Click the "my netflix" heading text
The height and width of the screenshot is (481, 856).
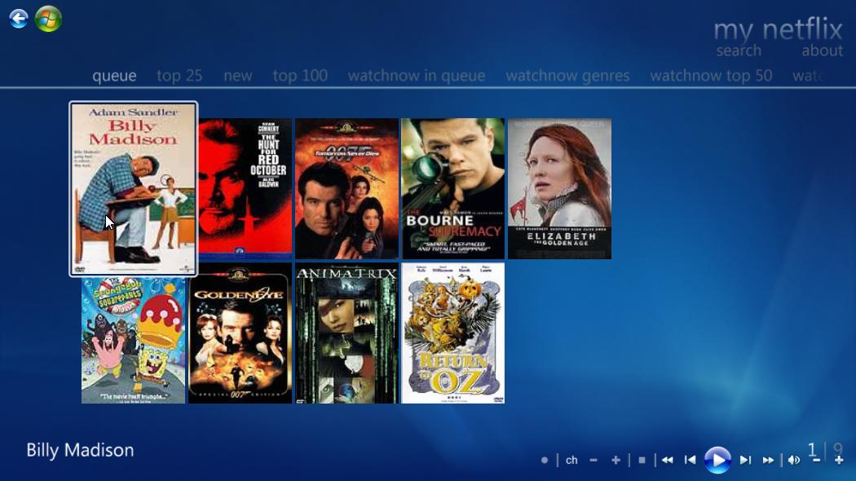click(778, 29)
